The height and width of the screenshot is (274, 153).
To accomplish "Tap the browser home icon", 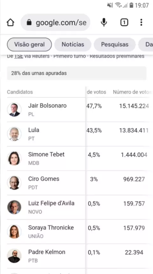I will (10, 22).
